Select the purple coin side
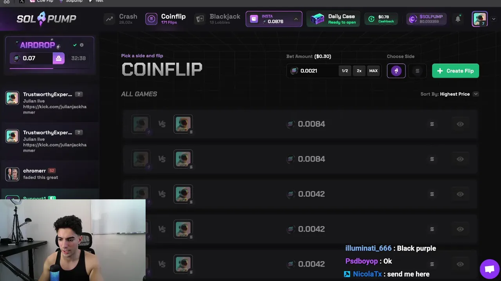501x281 pixels. (x=396, y=71)
